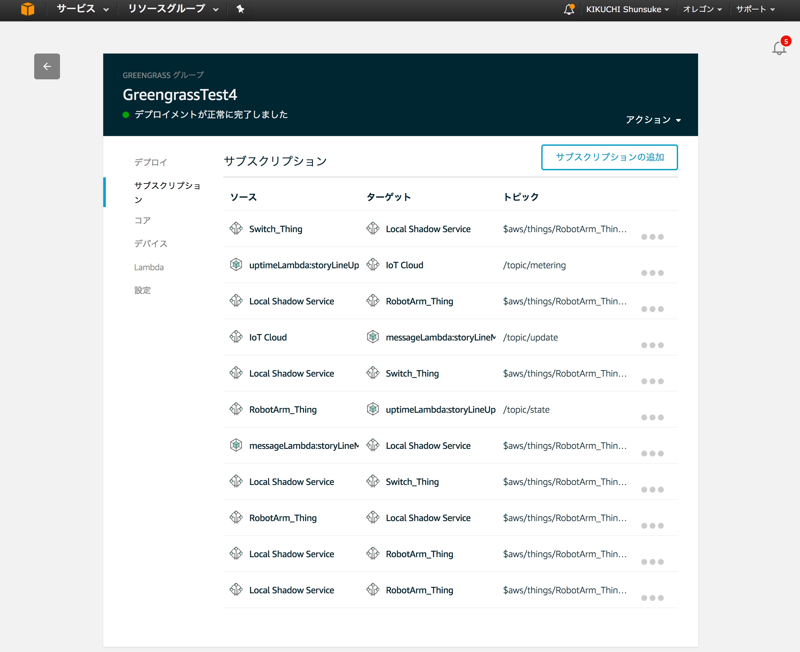Image resolution: width=800 pixels, height=652 pixels.
Task: Click the サブスクリプションの追加 button
Action: tap(609, 157)
